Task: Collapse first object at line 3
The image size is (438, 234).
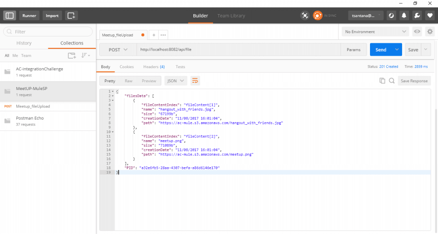Action: [x=112, y=100]
